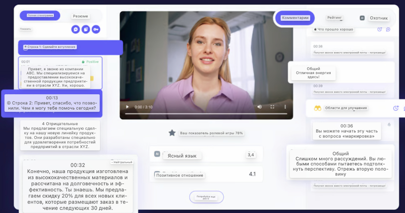This screenshot has height=213, width=405.
Task: Select the 00:01 transcript card starting Привет, я звоню
Action: pos(60,73)
